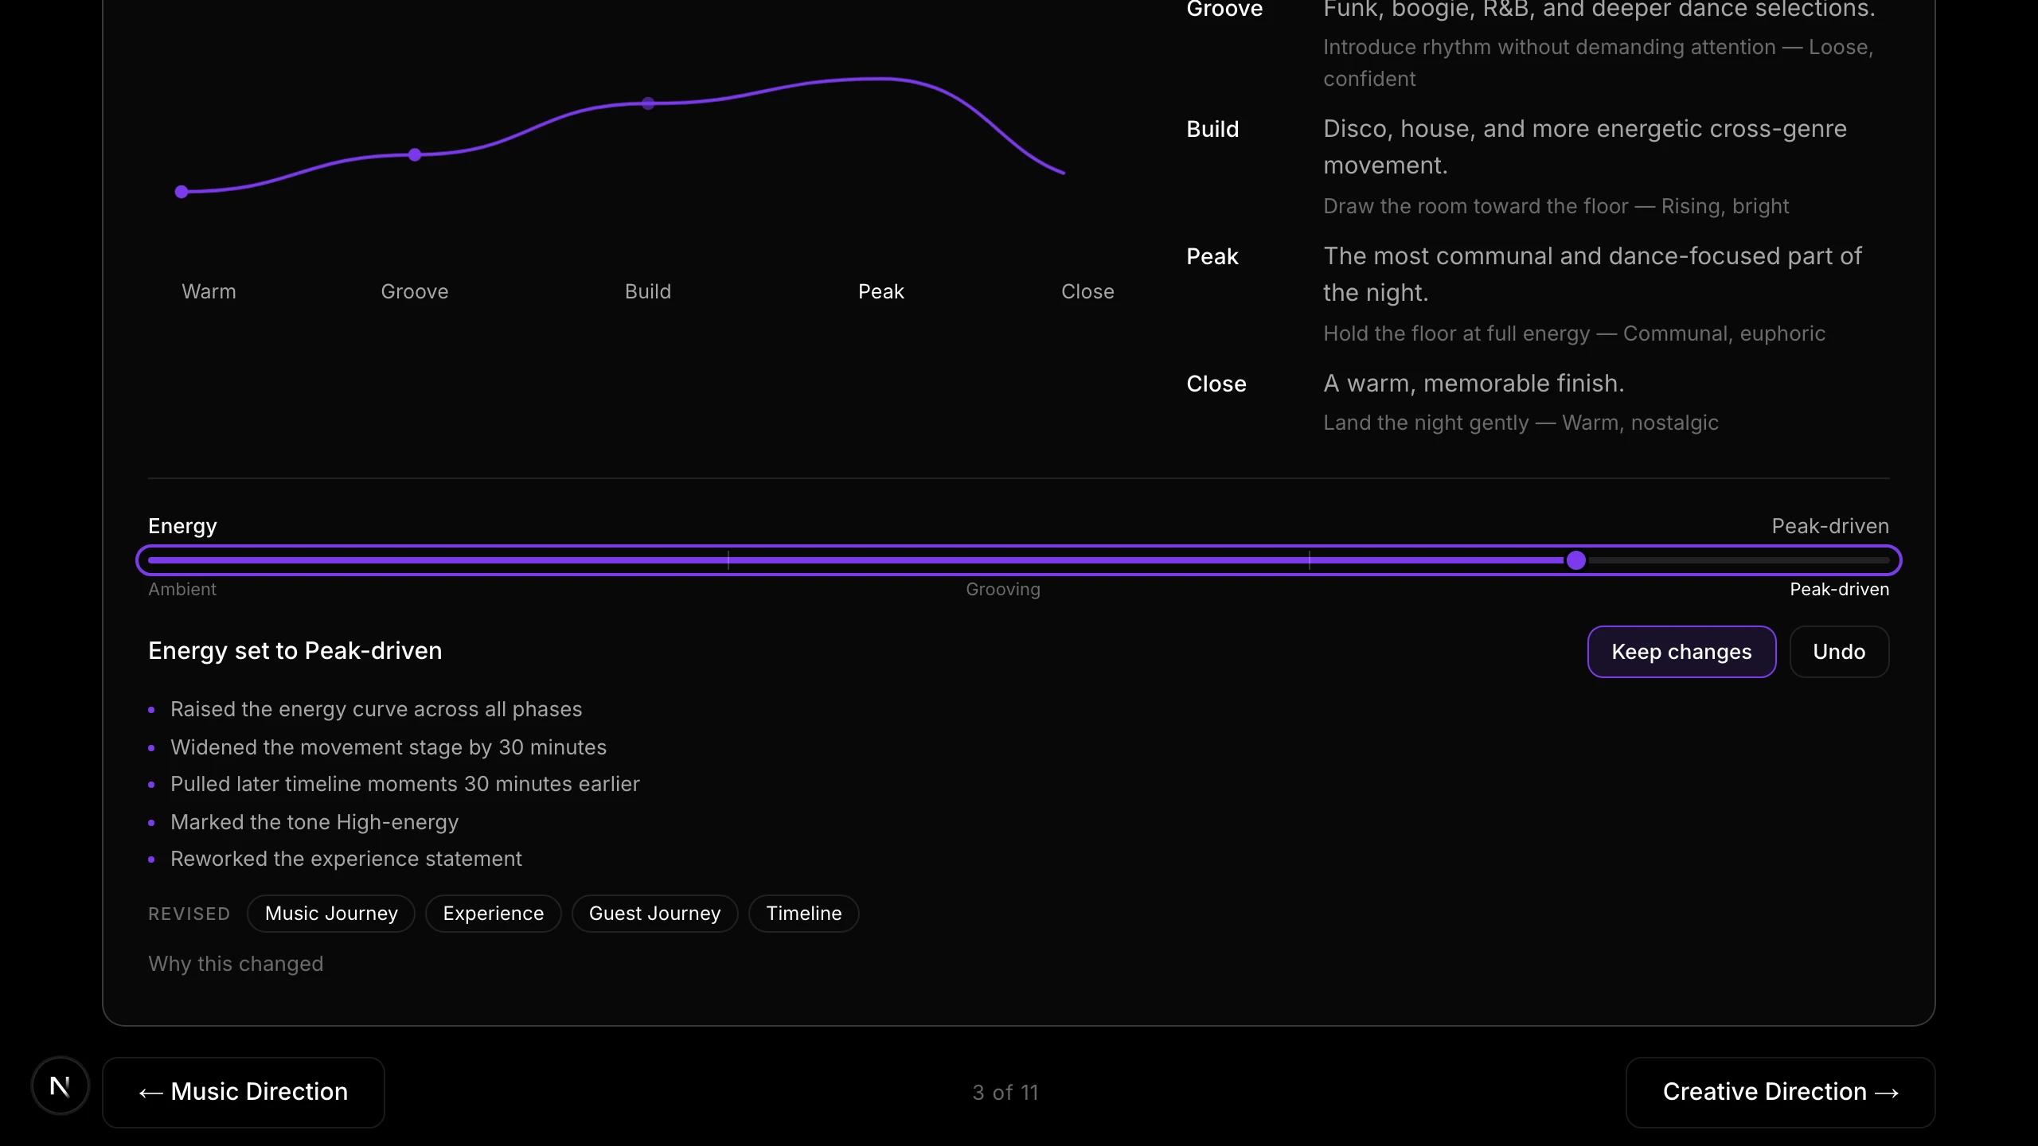Click the '3 of 11' page indicator
Viewport: 2038px width, 1146px height.
click(1005, 1093)
